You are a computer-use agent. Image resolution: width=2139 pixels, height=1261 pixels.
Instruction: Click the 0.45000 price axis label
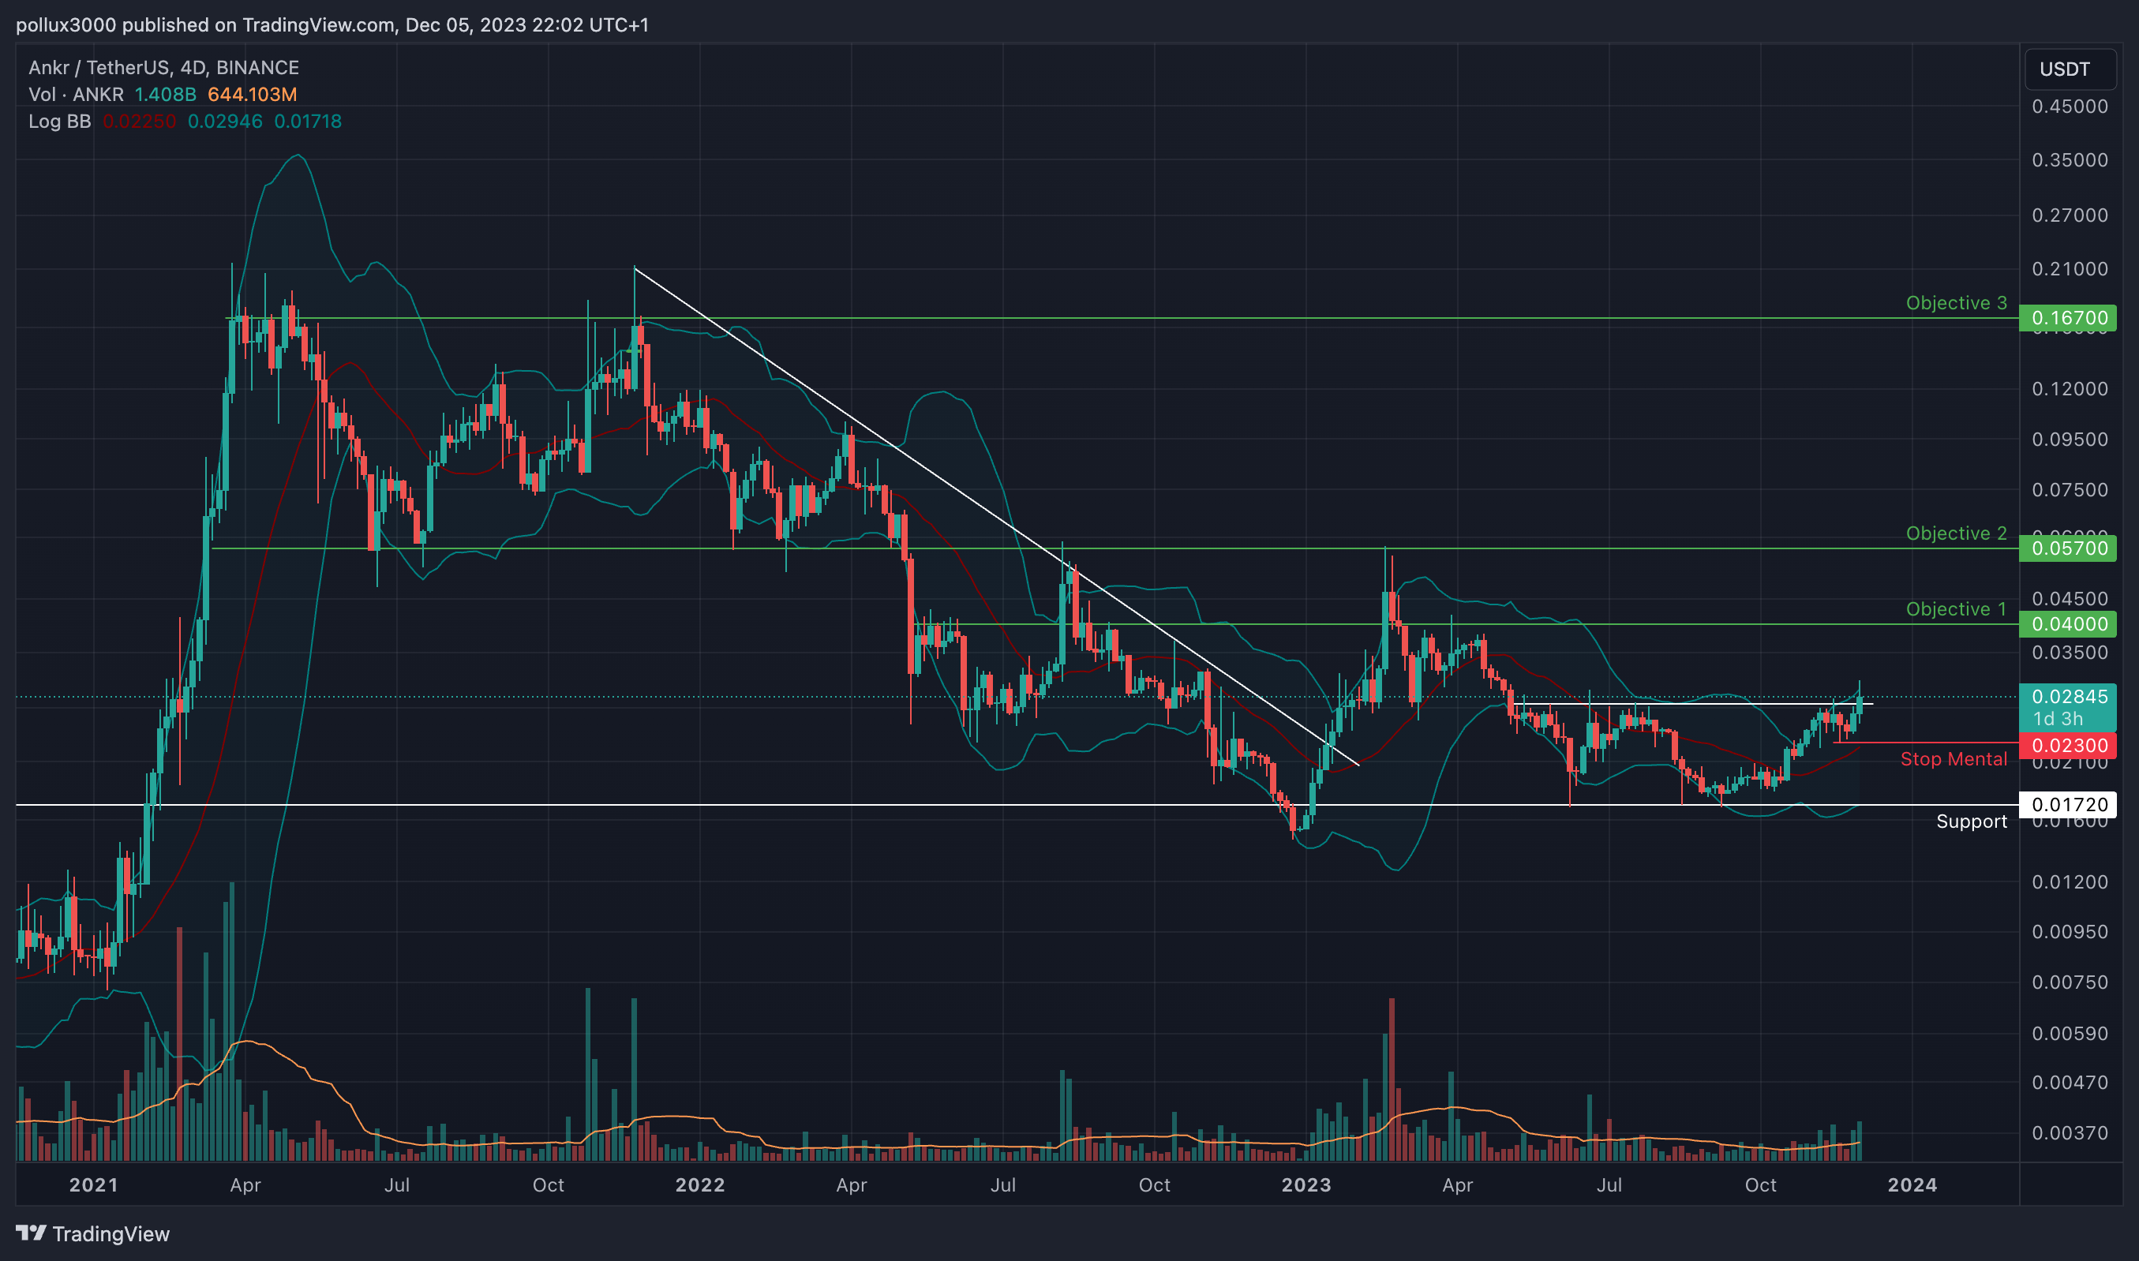[x=2070, y=107]
